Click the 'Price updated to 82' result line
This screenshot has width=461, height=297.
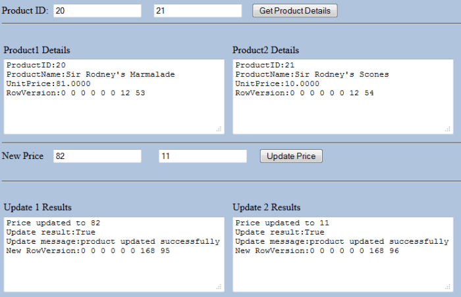click(x=53, y=223)
